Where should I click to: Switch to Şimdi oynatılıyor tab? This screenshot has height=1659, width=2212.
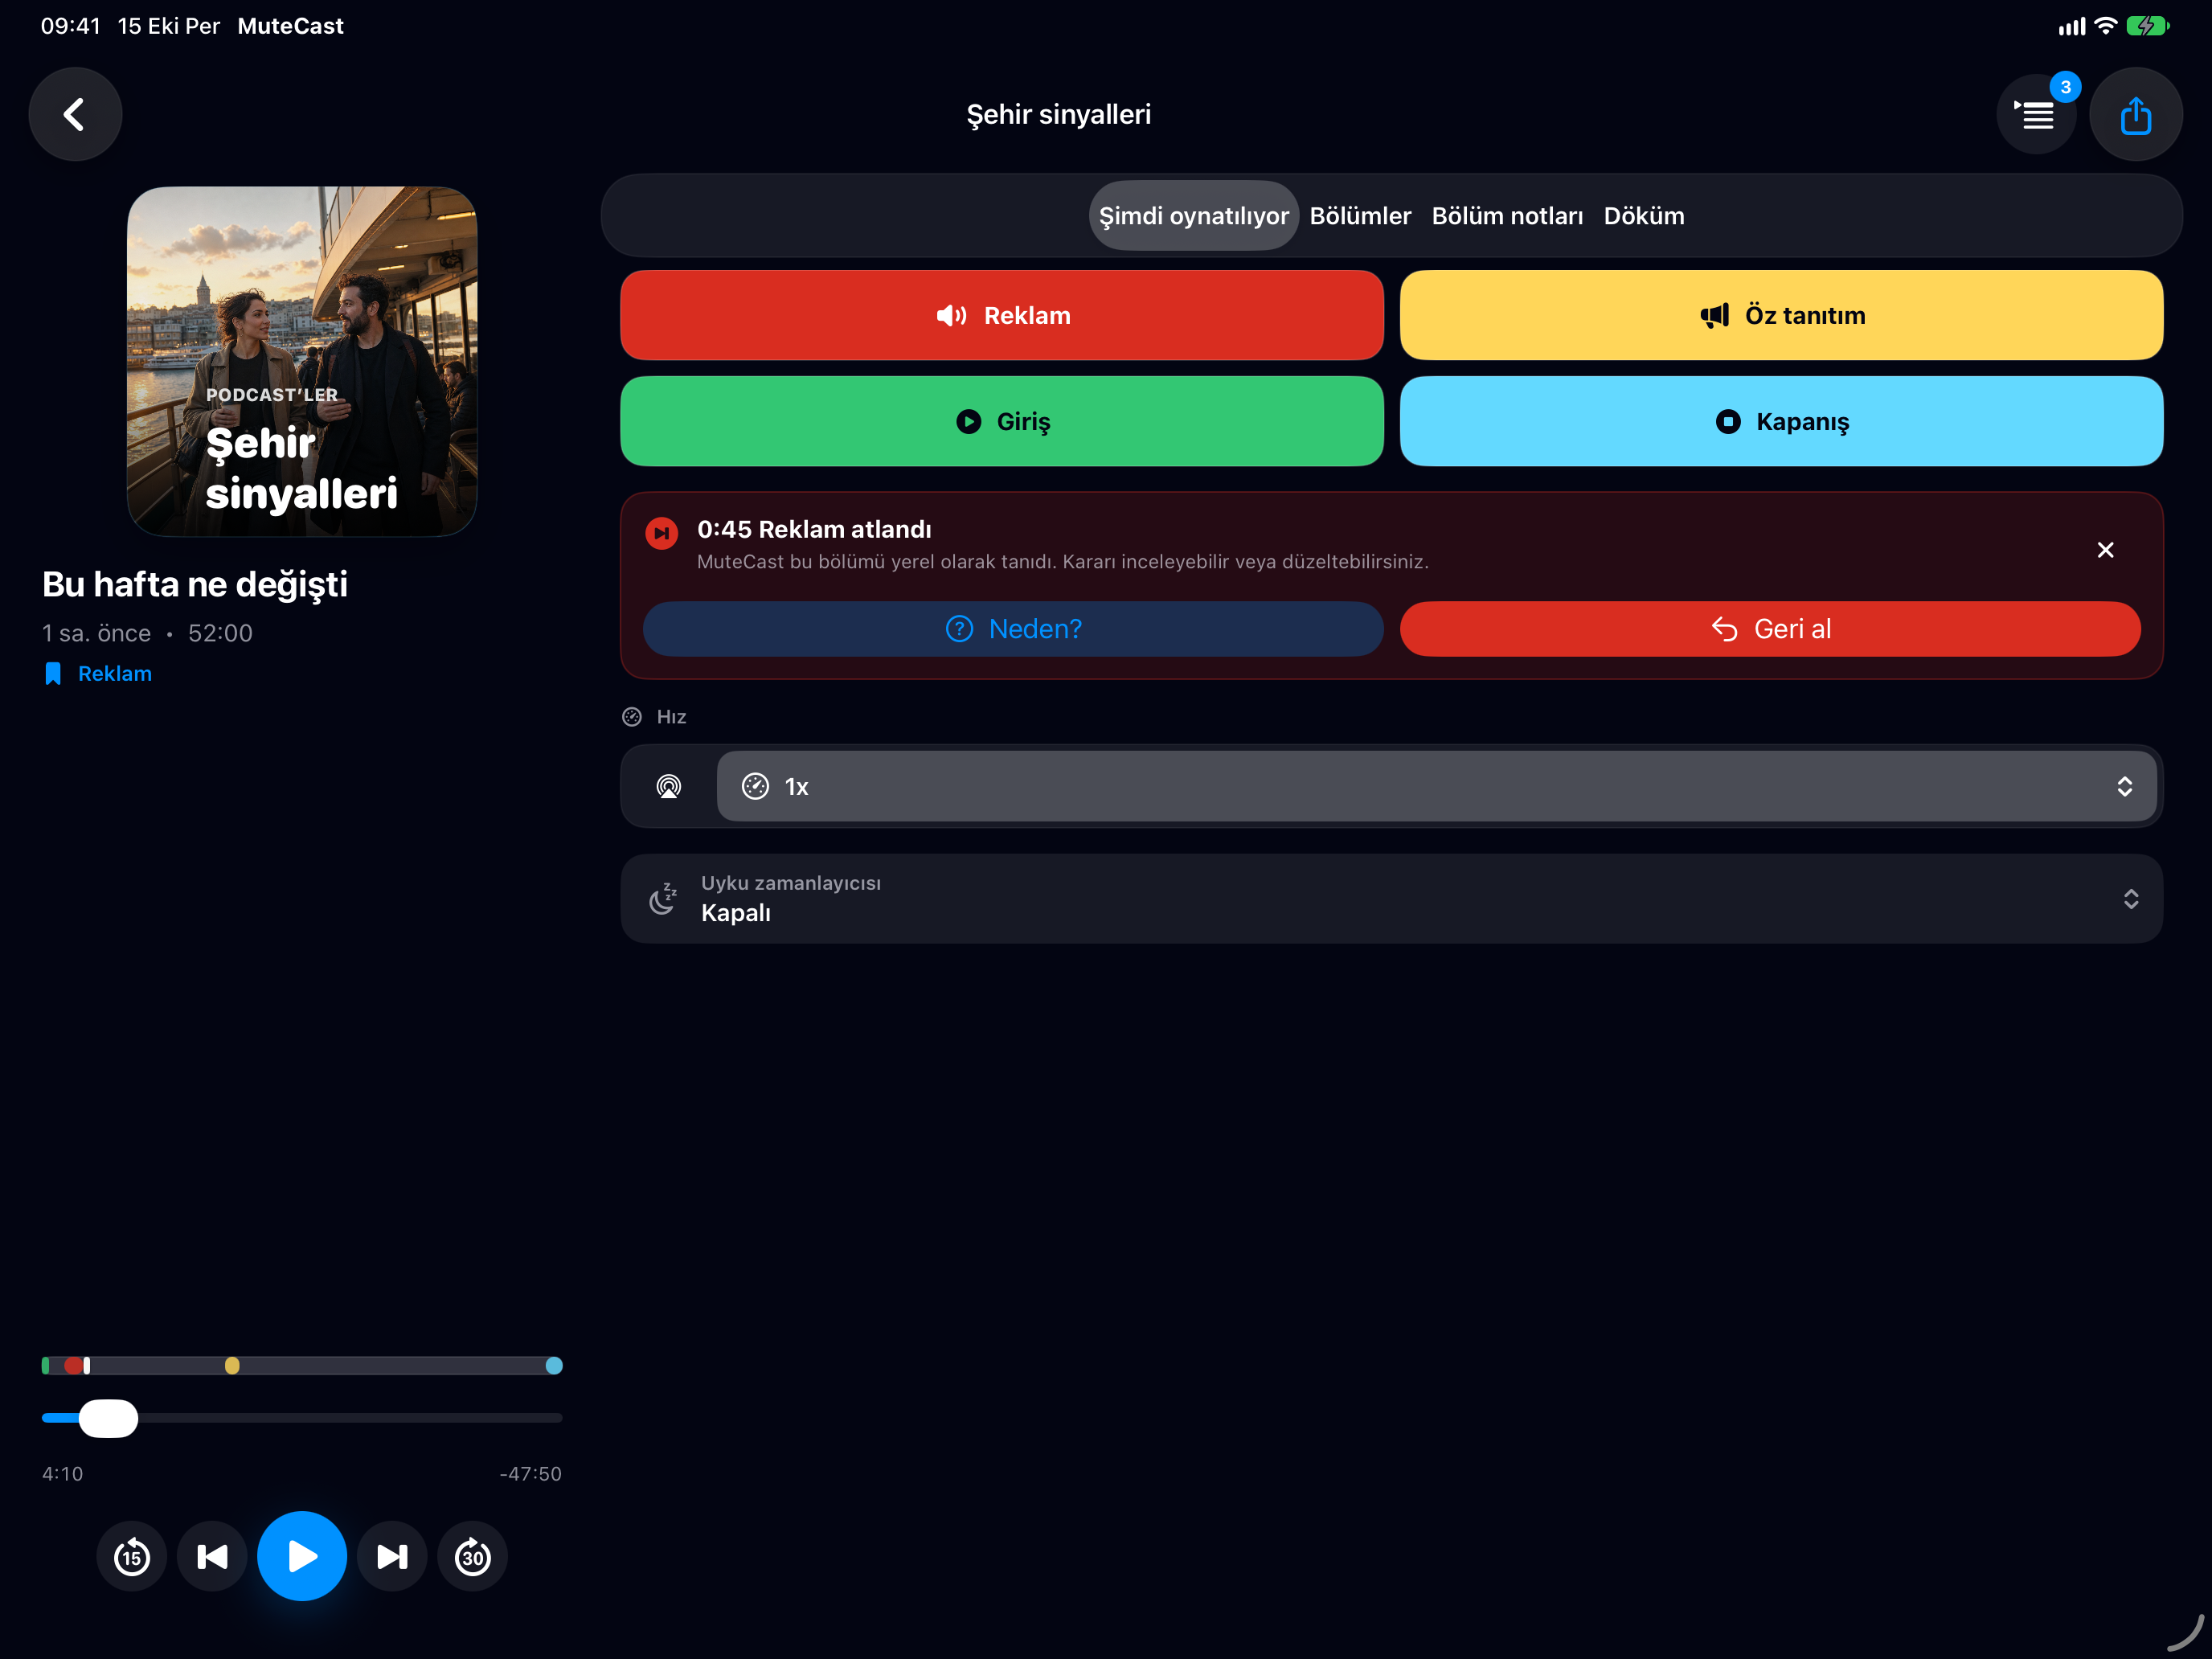tap(1193, 216)
